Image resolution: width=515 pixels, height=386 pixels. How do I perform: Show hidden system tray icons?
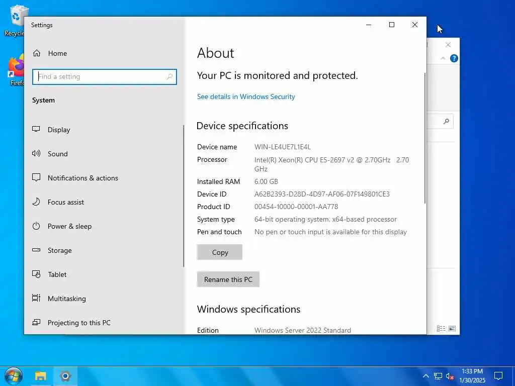425,376
